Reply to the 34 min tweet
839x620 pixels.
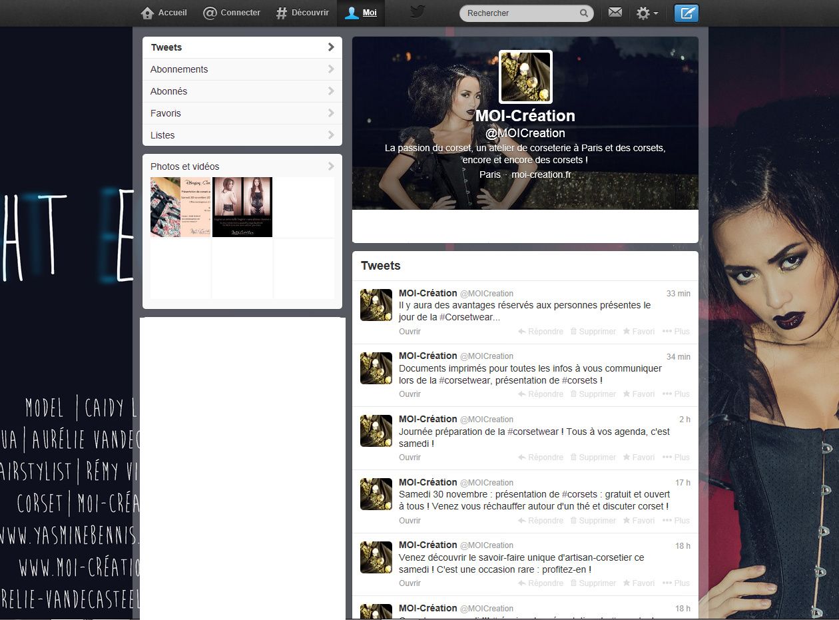[541, 394]
